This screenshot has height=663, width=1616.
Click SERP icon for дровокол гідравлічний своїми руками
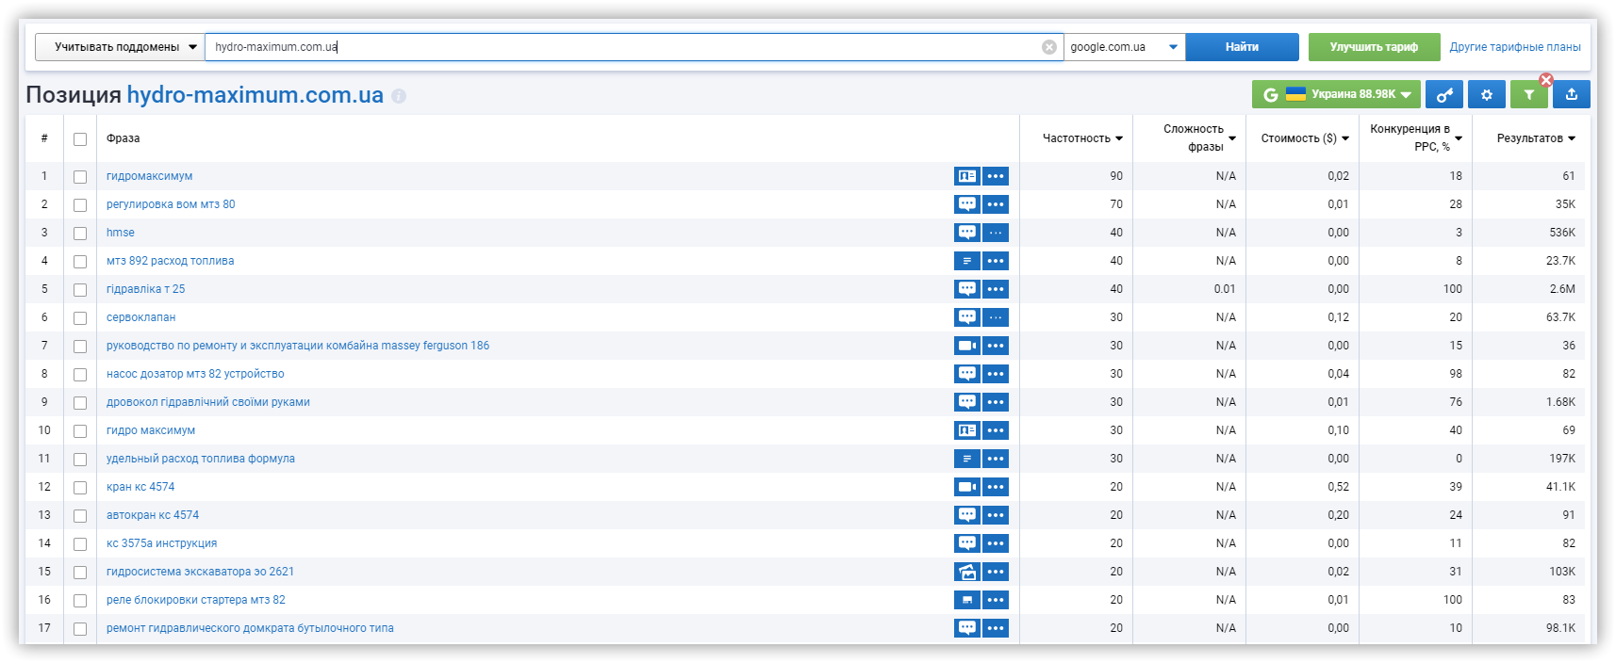coord(966,402)
